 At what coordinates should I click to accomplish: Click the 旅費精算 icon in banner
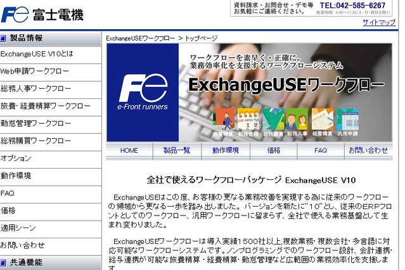[224, 119]
